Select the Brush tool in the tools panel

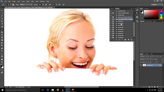[x=2, y=30]
